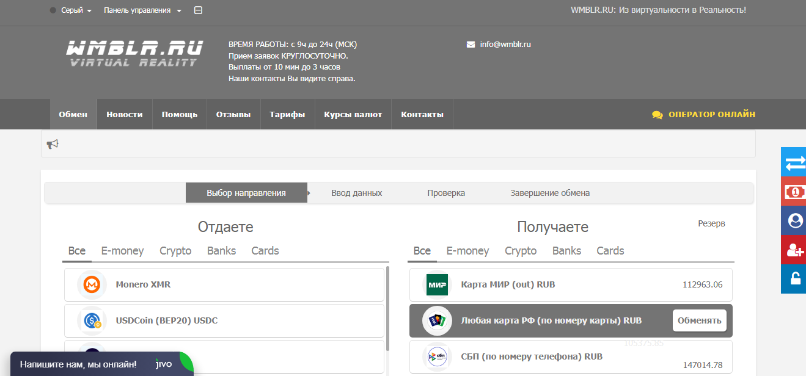Select Все tab under Отдаете

point(77,251)
